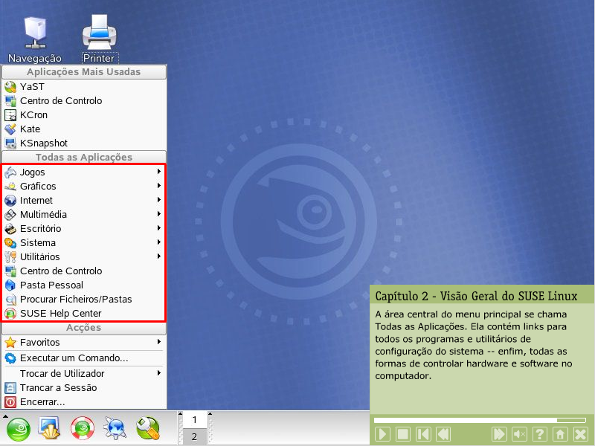Click Encerrar to log out
The width and height of the screenshot is (595, 446).
pyautogui.click(x=42, y=402)
